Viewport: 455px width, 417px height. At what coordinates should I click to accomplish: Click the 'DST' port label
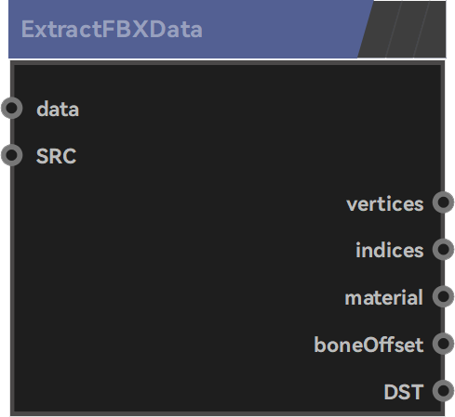pyautogui.click(x=404, y=392)
